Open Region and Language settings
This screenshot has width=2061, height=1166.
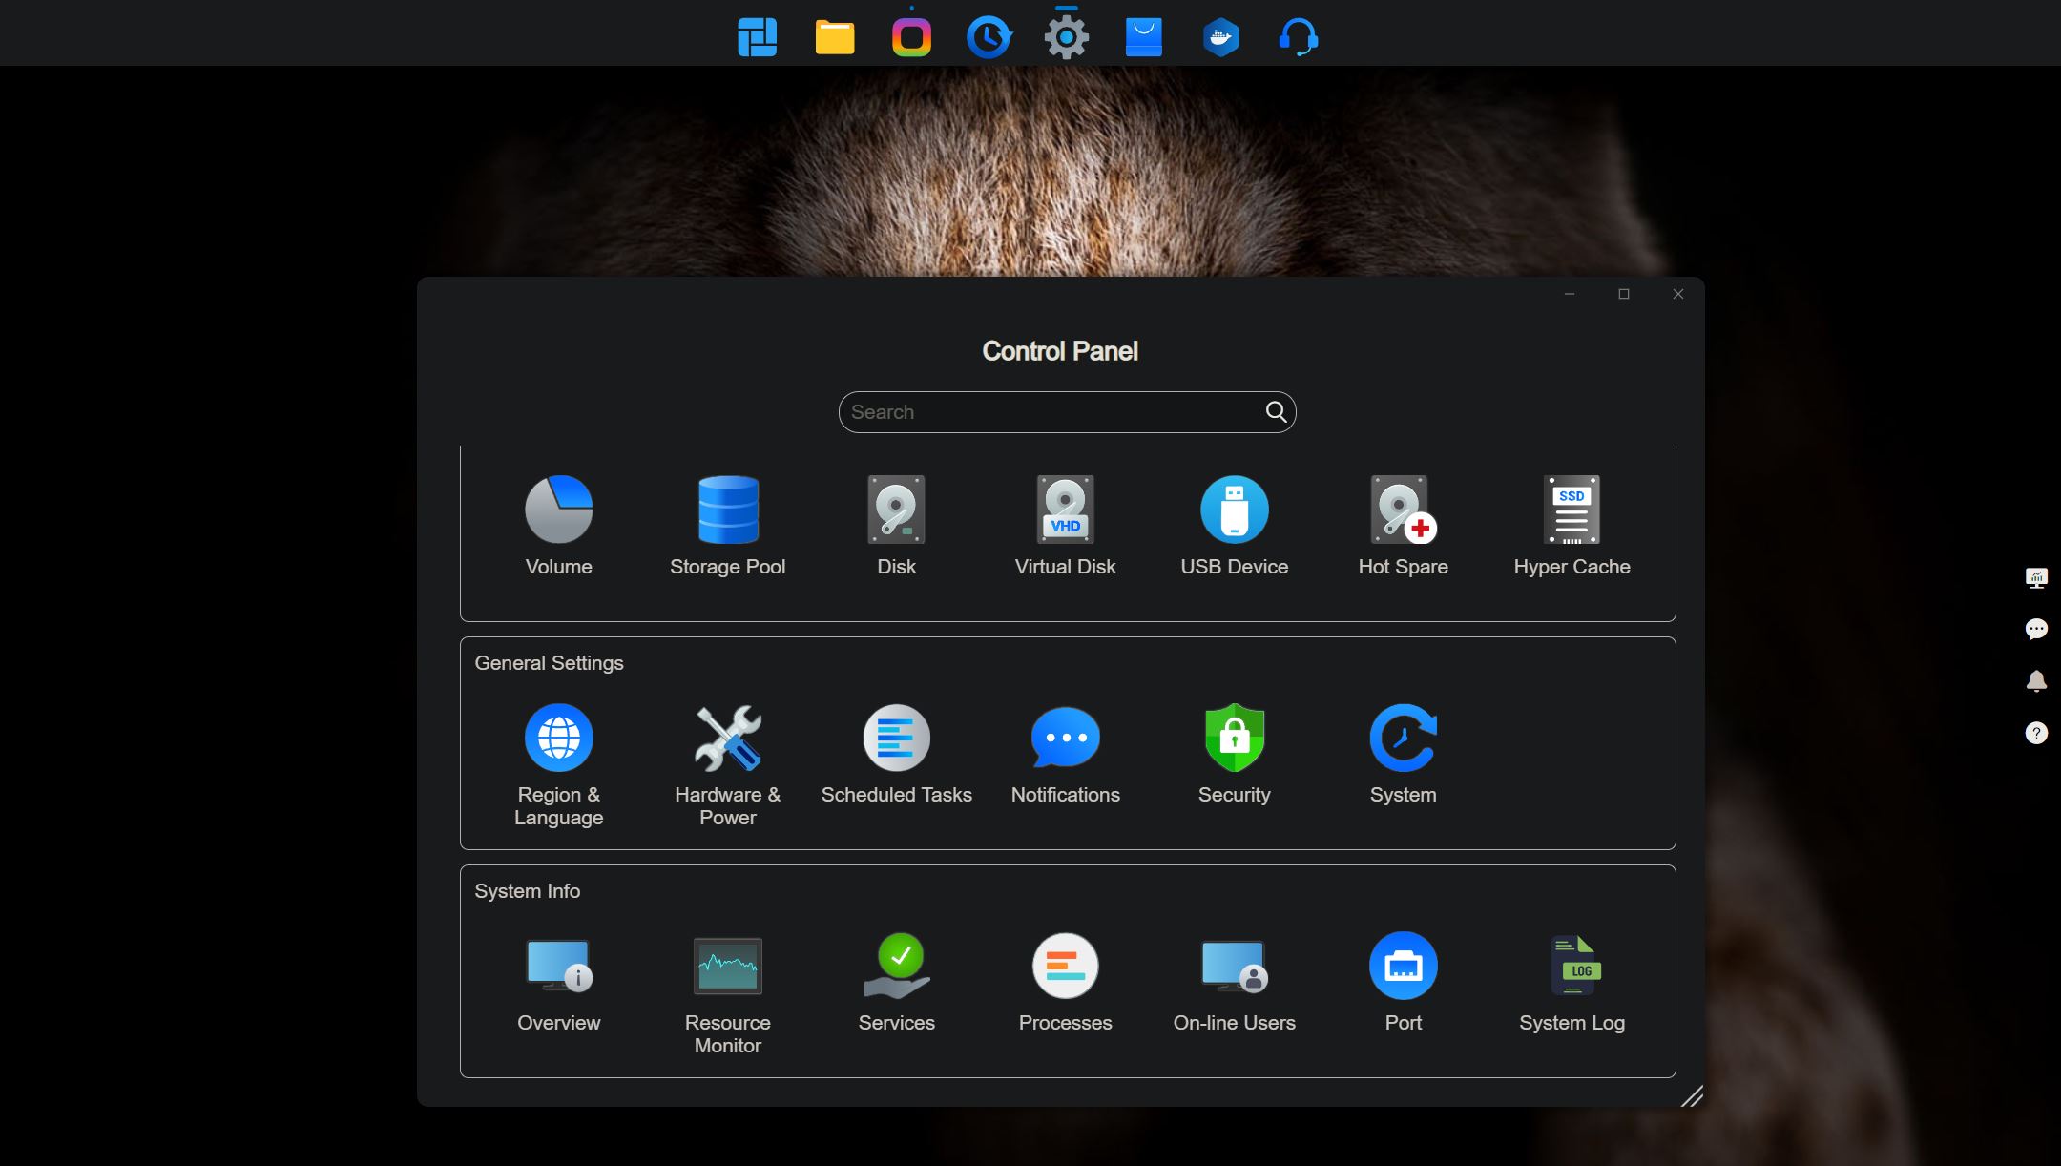(558, 738)
